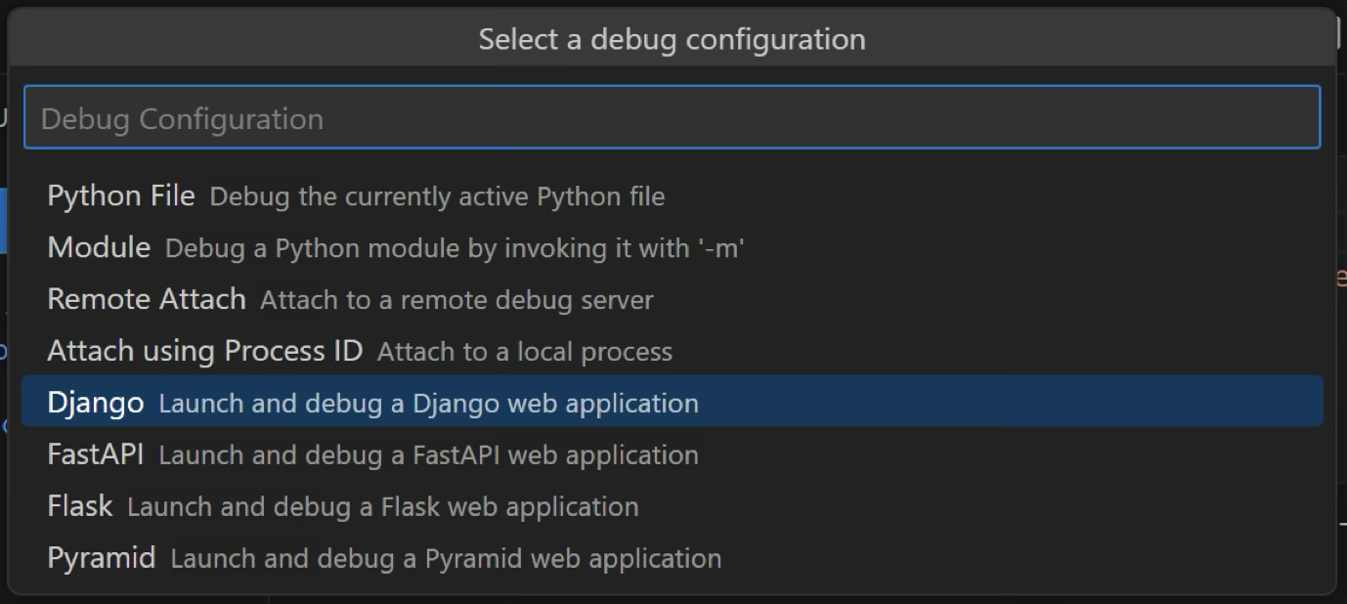Image resolution: width=1347 pixels, height=604 pixels.
Task: Click the quick pick title bar
Action: click(671, 38)
